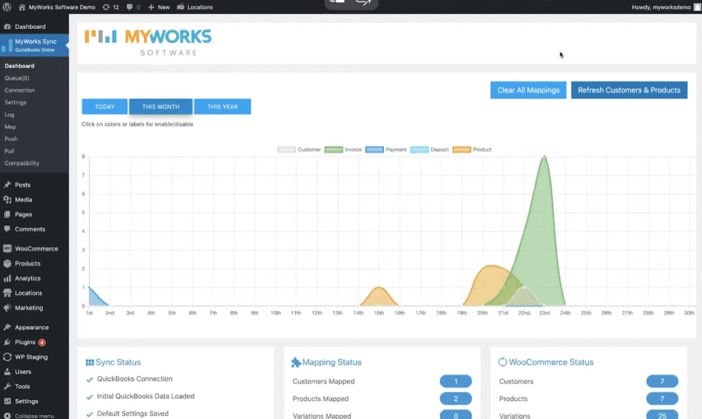This screenshot has width=702, height=419.
Task: Select the Dashboard submenu under MyWorks Sync
Action: click(x=19, y=66)
